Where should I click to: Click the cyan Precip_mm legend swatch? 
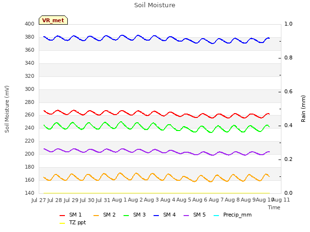tap(217, 216)
